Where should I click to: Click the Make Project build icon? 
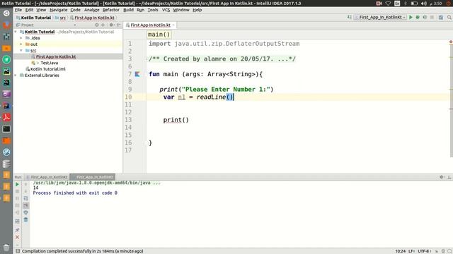[349, 17]
